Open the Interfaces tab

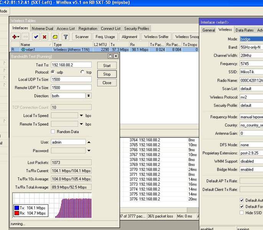pyautogui.click(x=20, y=28)
